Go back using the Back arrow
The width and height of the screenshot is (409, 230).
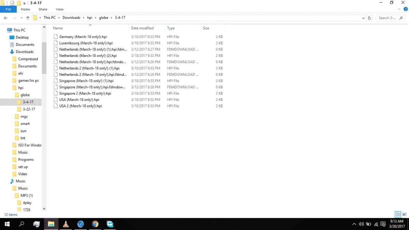click(6, 18)
